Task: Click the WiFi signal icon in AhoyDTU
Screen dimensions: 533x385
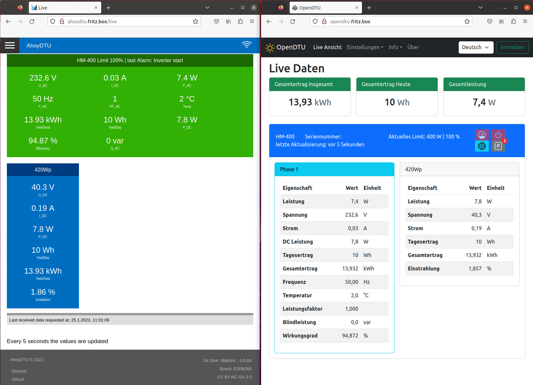Action: tap(246, 45)
